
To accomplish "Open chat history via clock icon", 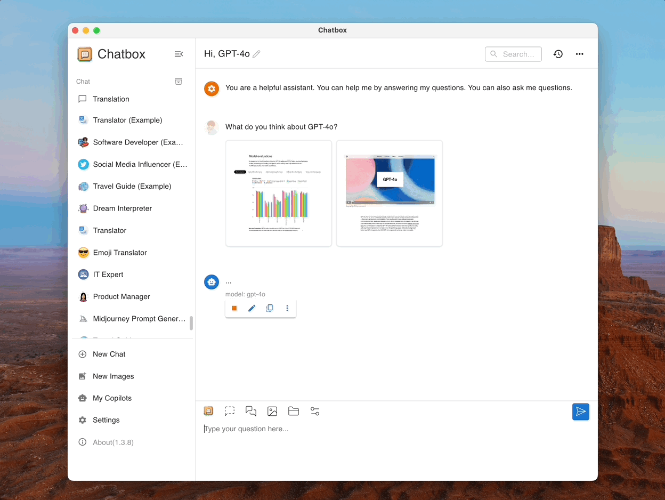I will 558,54.
